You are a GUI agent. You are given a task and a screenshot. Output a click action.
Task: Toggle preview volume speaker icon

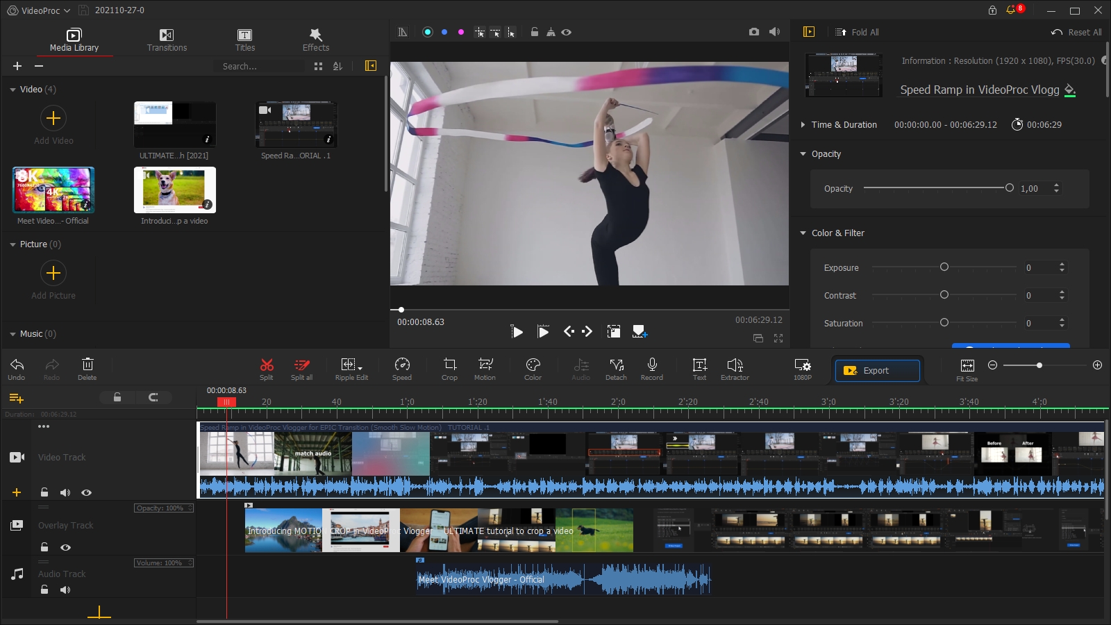point(775,32)
